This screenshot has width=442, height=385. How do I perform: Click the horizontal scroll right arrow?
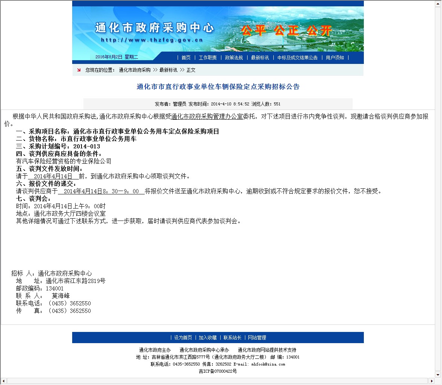point(432,381)
